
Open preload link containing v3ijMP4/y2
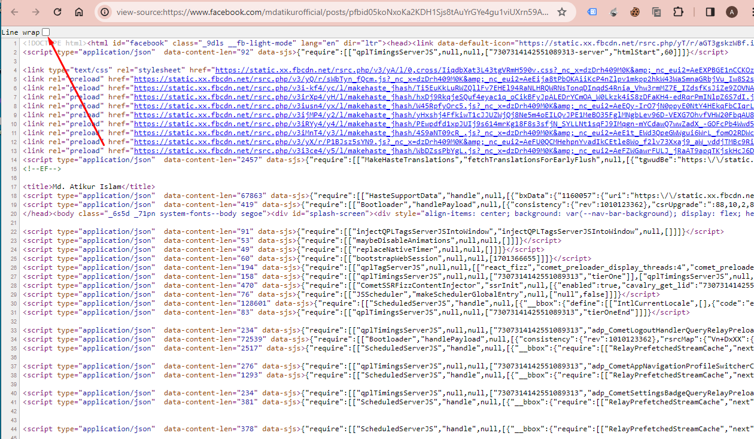pyautogui.click(x=443, y=115)
